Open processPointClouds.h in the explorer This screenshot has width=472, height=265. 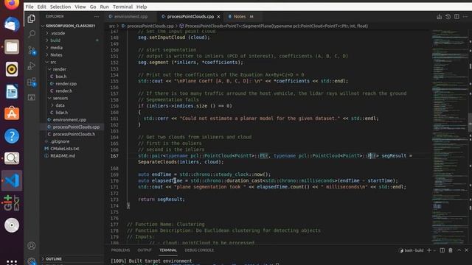click(x=74, y=134)
